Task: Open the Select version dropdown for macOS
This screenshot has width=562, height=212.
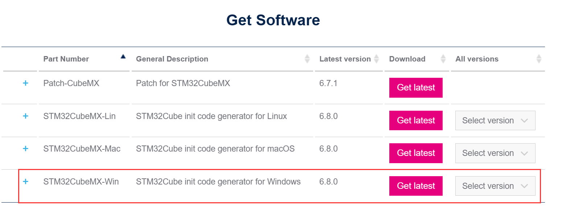Action: (x=495, y=153)
